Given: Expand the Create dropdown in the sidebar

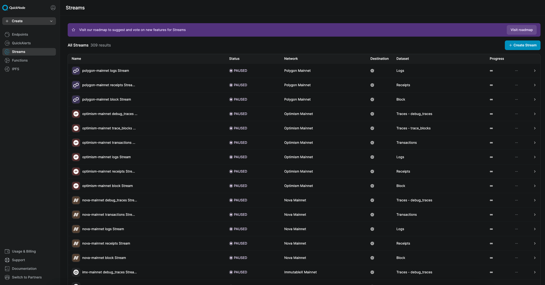Looking at the screenshot, I should [x=29, y=21].
